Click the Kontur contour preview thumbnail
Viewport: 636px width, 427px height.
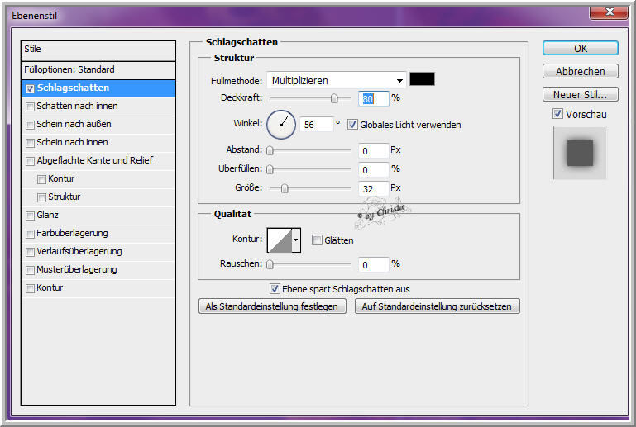click(280, 240)
